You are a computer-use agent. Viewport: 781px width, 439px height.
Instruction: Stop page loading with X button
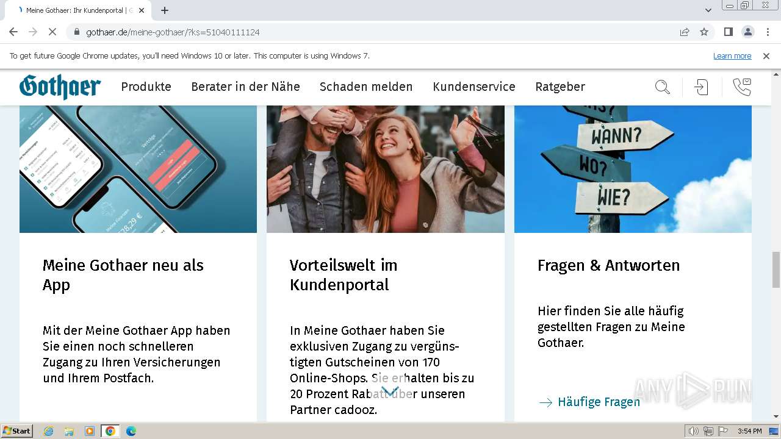(52, 32)
